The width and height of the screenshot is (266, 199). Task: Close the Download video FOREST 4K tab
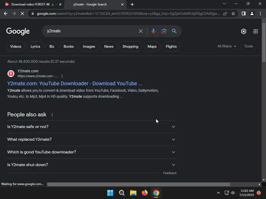coord(60,4)
